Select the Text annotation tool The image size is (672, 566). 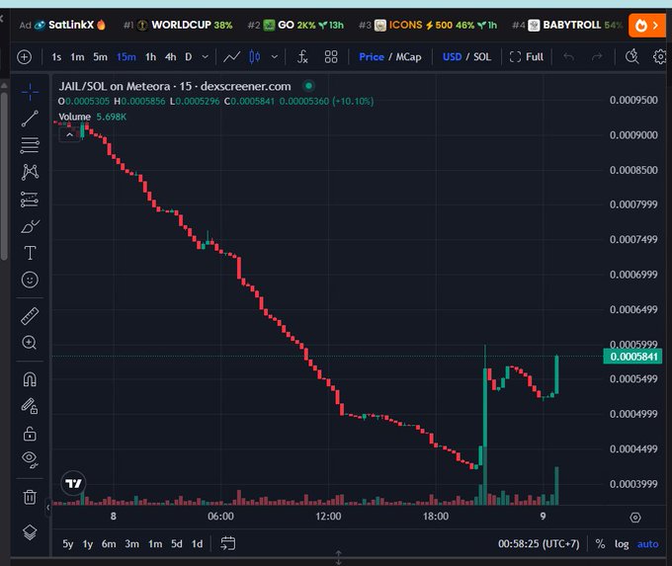(x=30, y=253)
